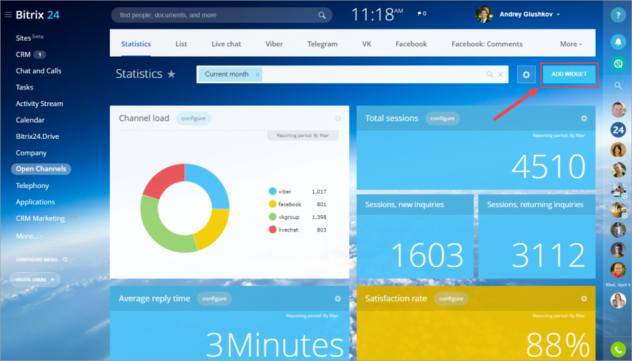The width and height of the screenshot is (632, 361).
Task: Remove the Current month filter tag
Action: 257,75
